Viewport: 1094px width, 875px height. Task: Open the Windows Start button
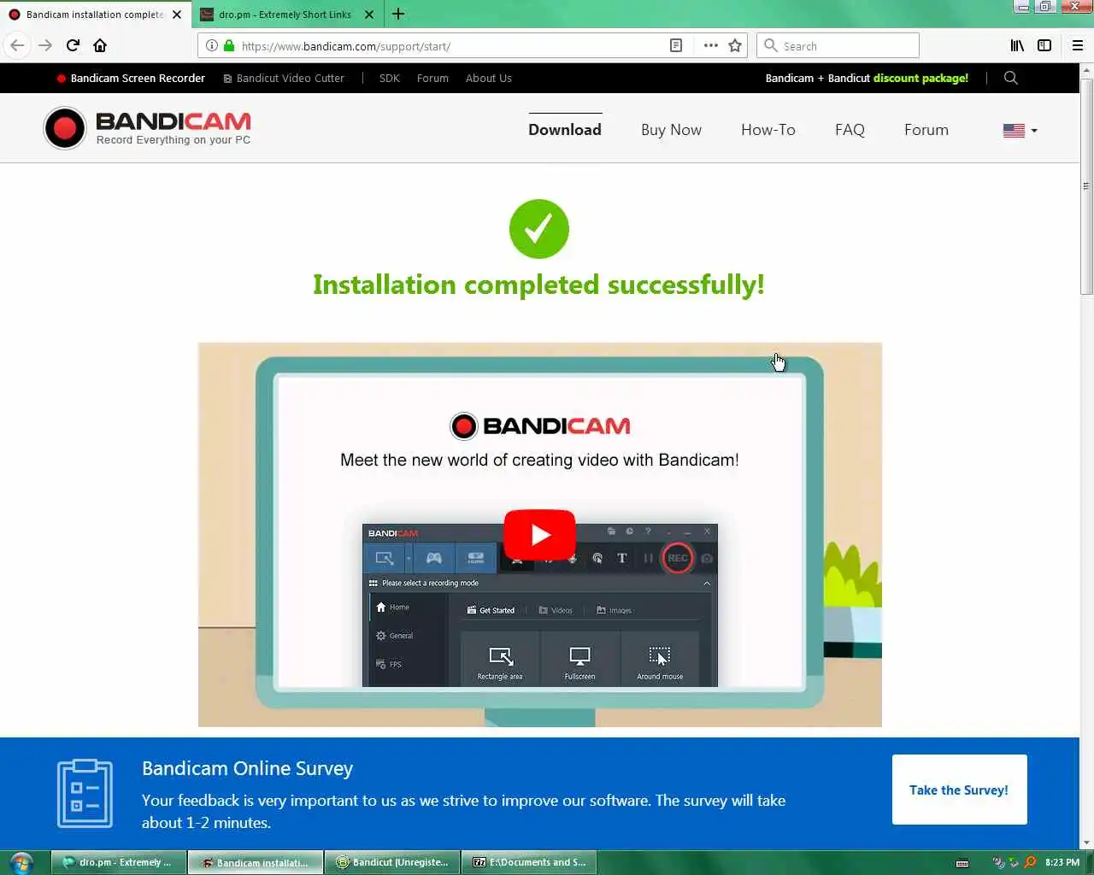click(x=21, y=862)
